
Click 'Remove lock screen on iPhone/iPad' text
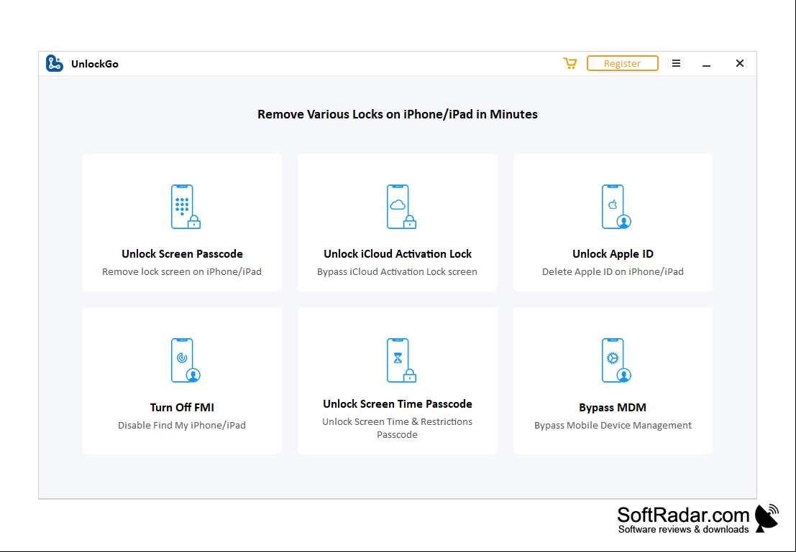pos(182,271)
